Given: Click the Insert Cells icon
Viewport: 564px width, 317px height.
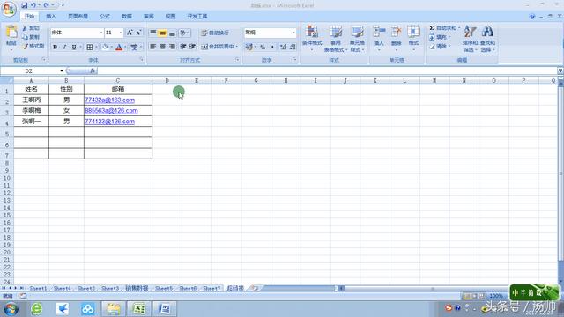Looking at the screenshot, I should point(379,32).
